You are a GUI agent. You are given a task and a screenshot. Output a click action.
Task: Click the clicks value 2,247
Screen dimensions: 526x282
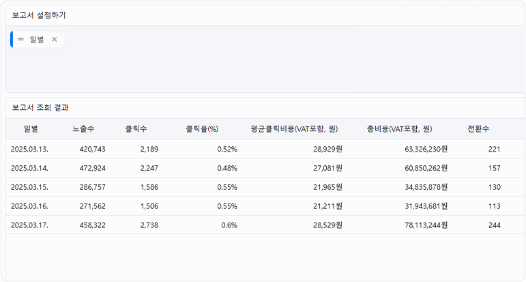click(x=149, y=168)
